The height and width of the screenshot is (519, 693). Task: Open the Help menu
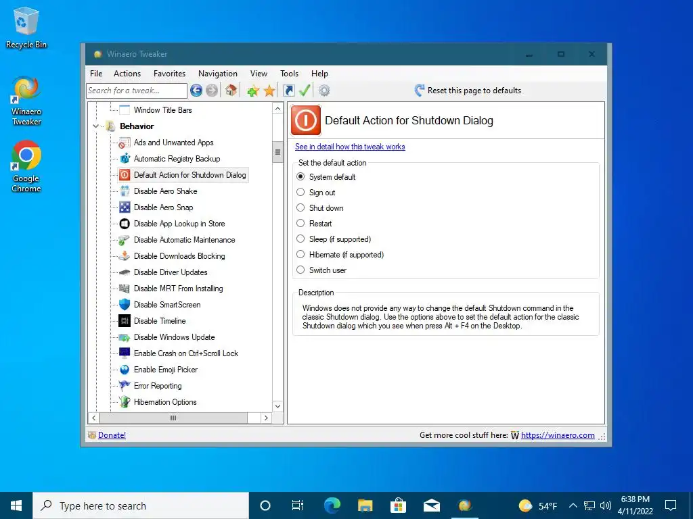tap(319, 74)
